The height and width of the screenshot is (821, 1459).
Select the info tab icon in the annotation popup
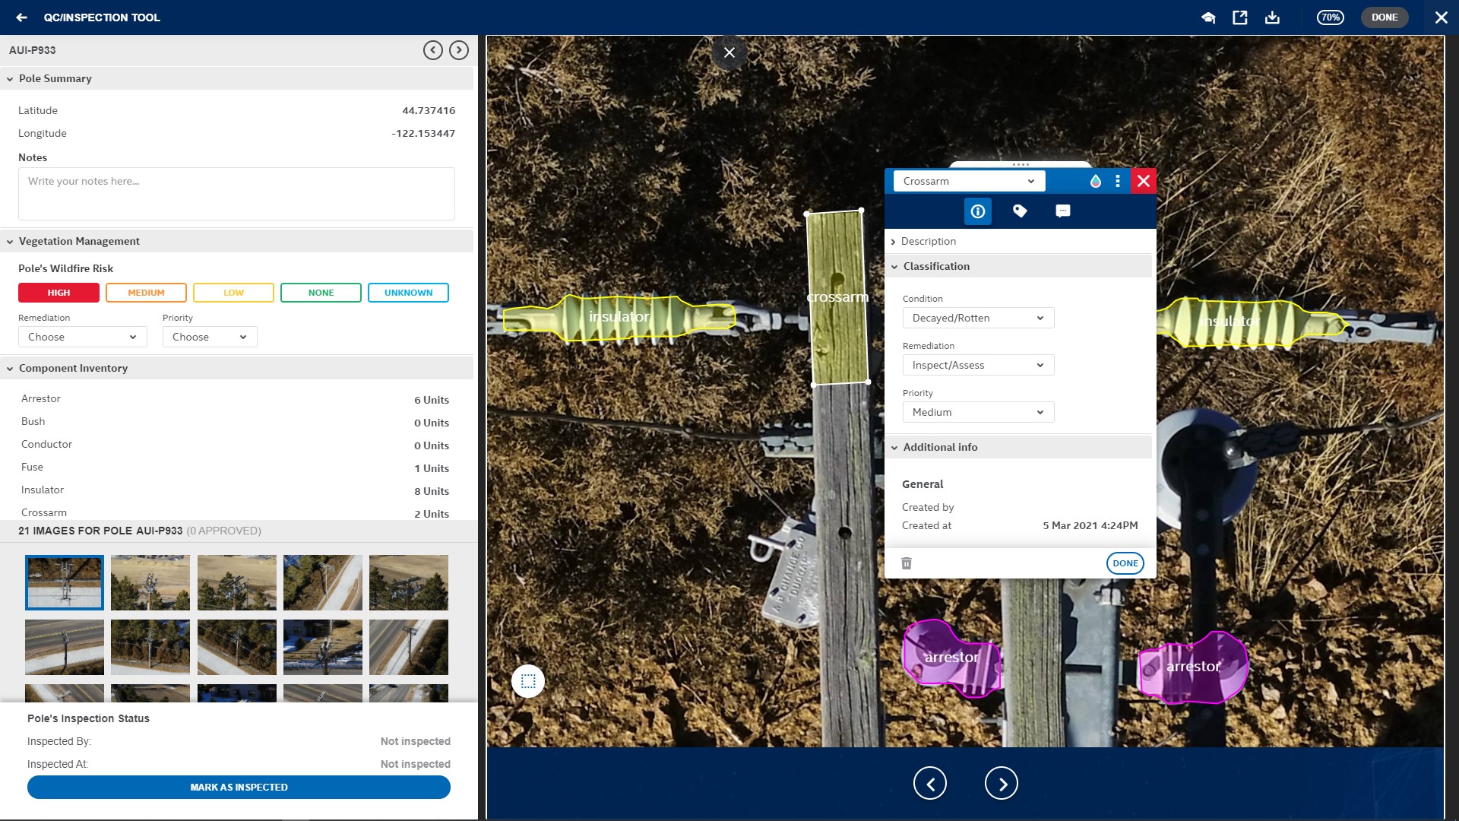(977, 211)
